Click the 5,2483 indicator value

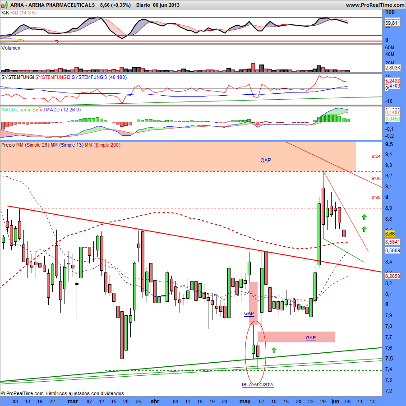(x=392, y=81)
